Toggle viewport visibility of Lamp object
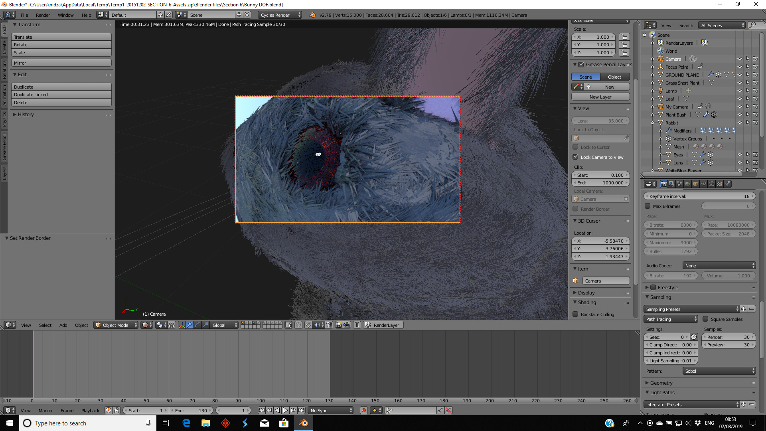766x431 pixels. pyautogui.click(x=739, y=91)
